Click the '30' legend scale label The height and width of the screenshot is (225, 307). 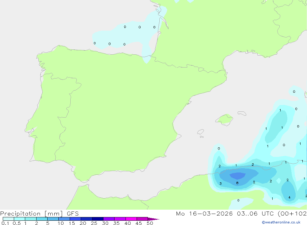coord(105,223)
